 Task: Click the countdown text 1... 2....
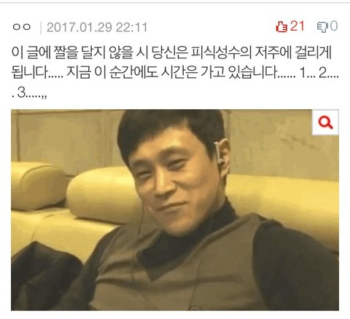tap(316, 72)
